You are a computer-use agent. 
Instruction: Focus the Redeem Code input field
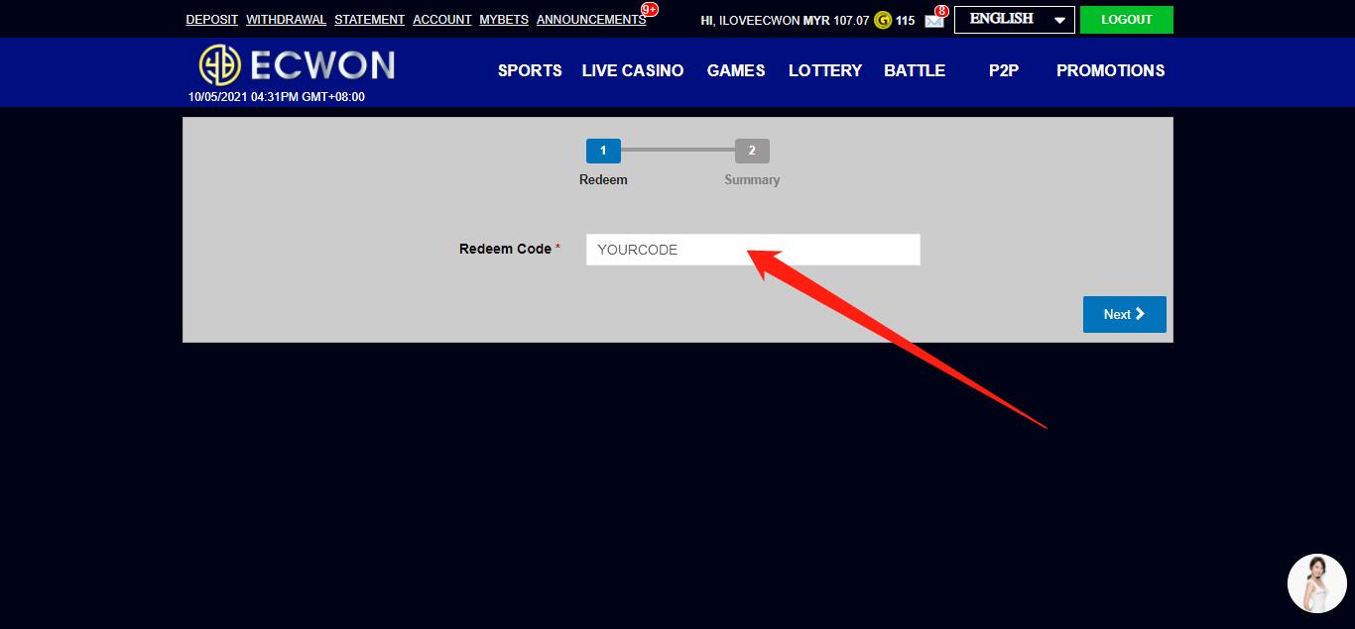(x=753, y=250)
